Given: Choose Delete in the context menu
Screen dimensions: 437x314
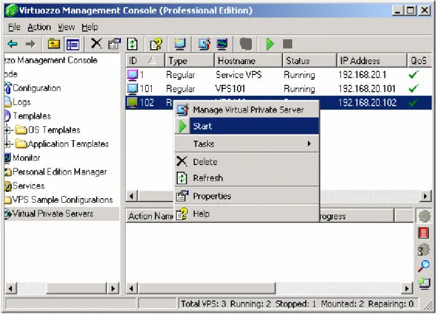Looking at the screenshot, I should point(246,162).
